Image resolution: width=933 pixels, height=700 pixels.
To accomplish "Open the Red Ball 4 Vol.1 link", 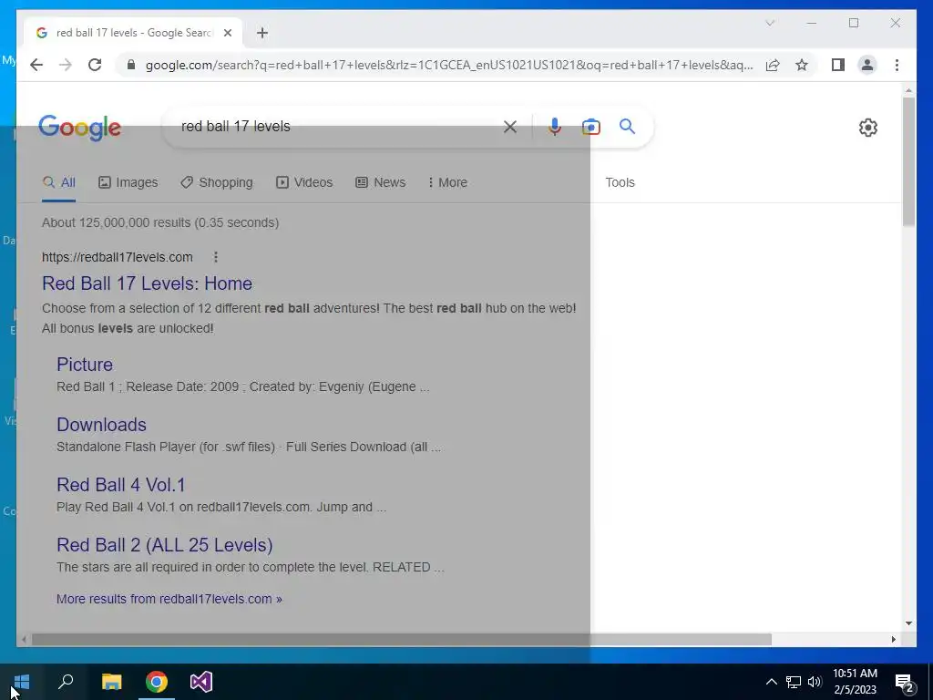I will (121, 485).
